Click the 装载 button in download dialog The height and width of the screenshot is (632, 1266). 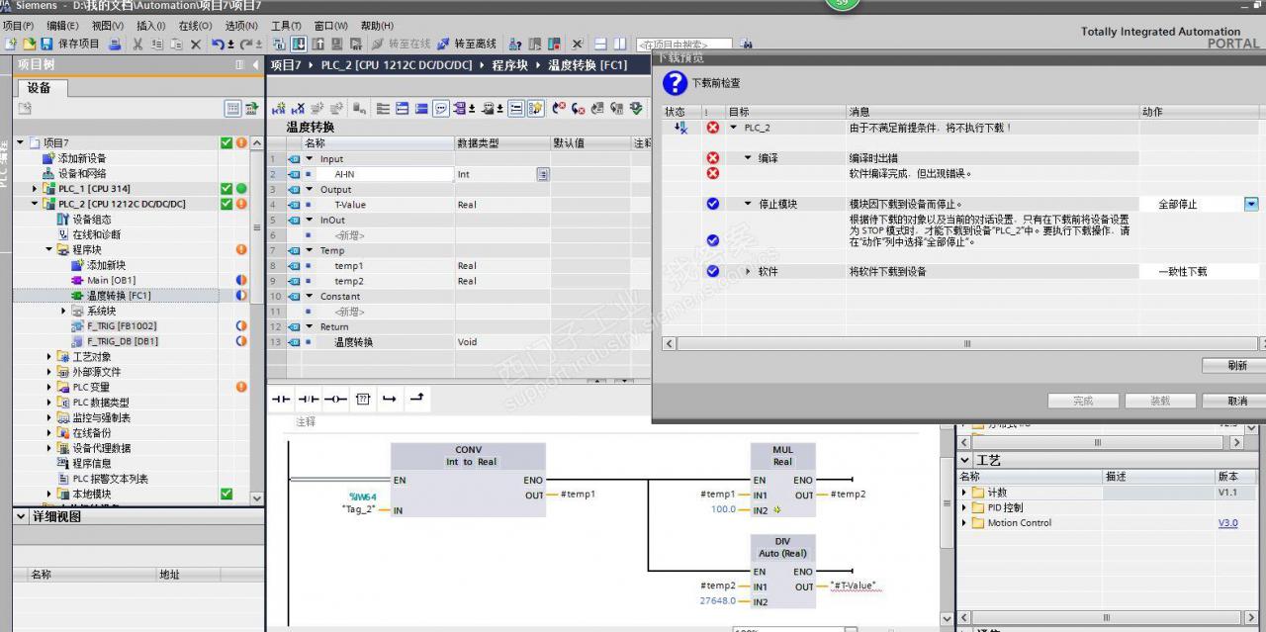1159,401
